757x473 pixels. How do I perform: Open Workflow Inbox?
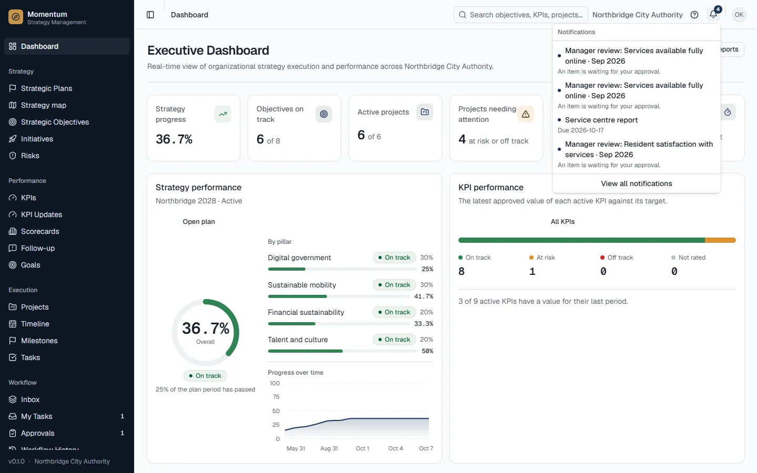click(x=67, y=399)
